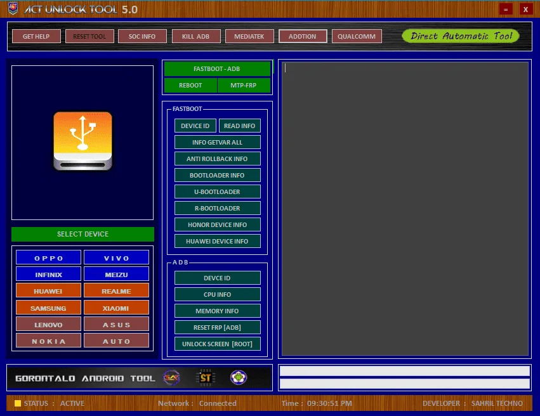Click inside the gray log output area
Screen dimensions: 540x416
click(405, 209)
